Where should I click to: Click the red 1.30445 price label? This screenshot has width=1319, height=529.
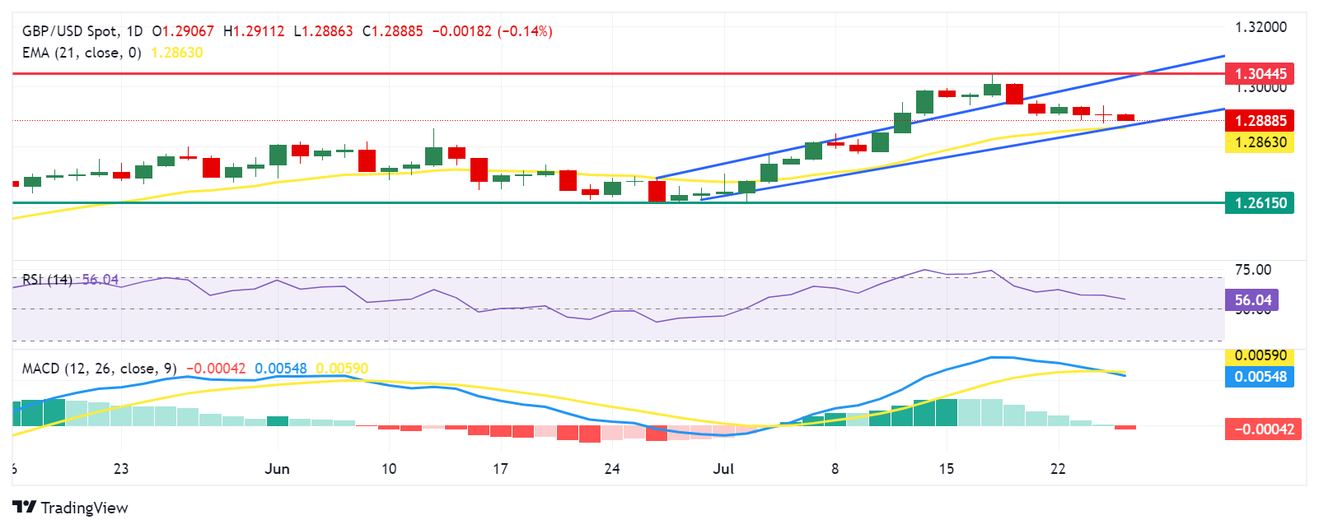point(1260,74)
